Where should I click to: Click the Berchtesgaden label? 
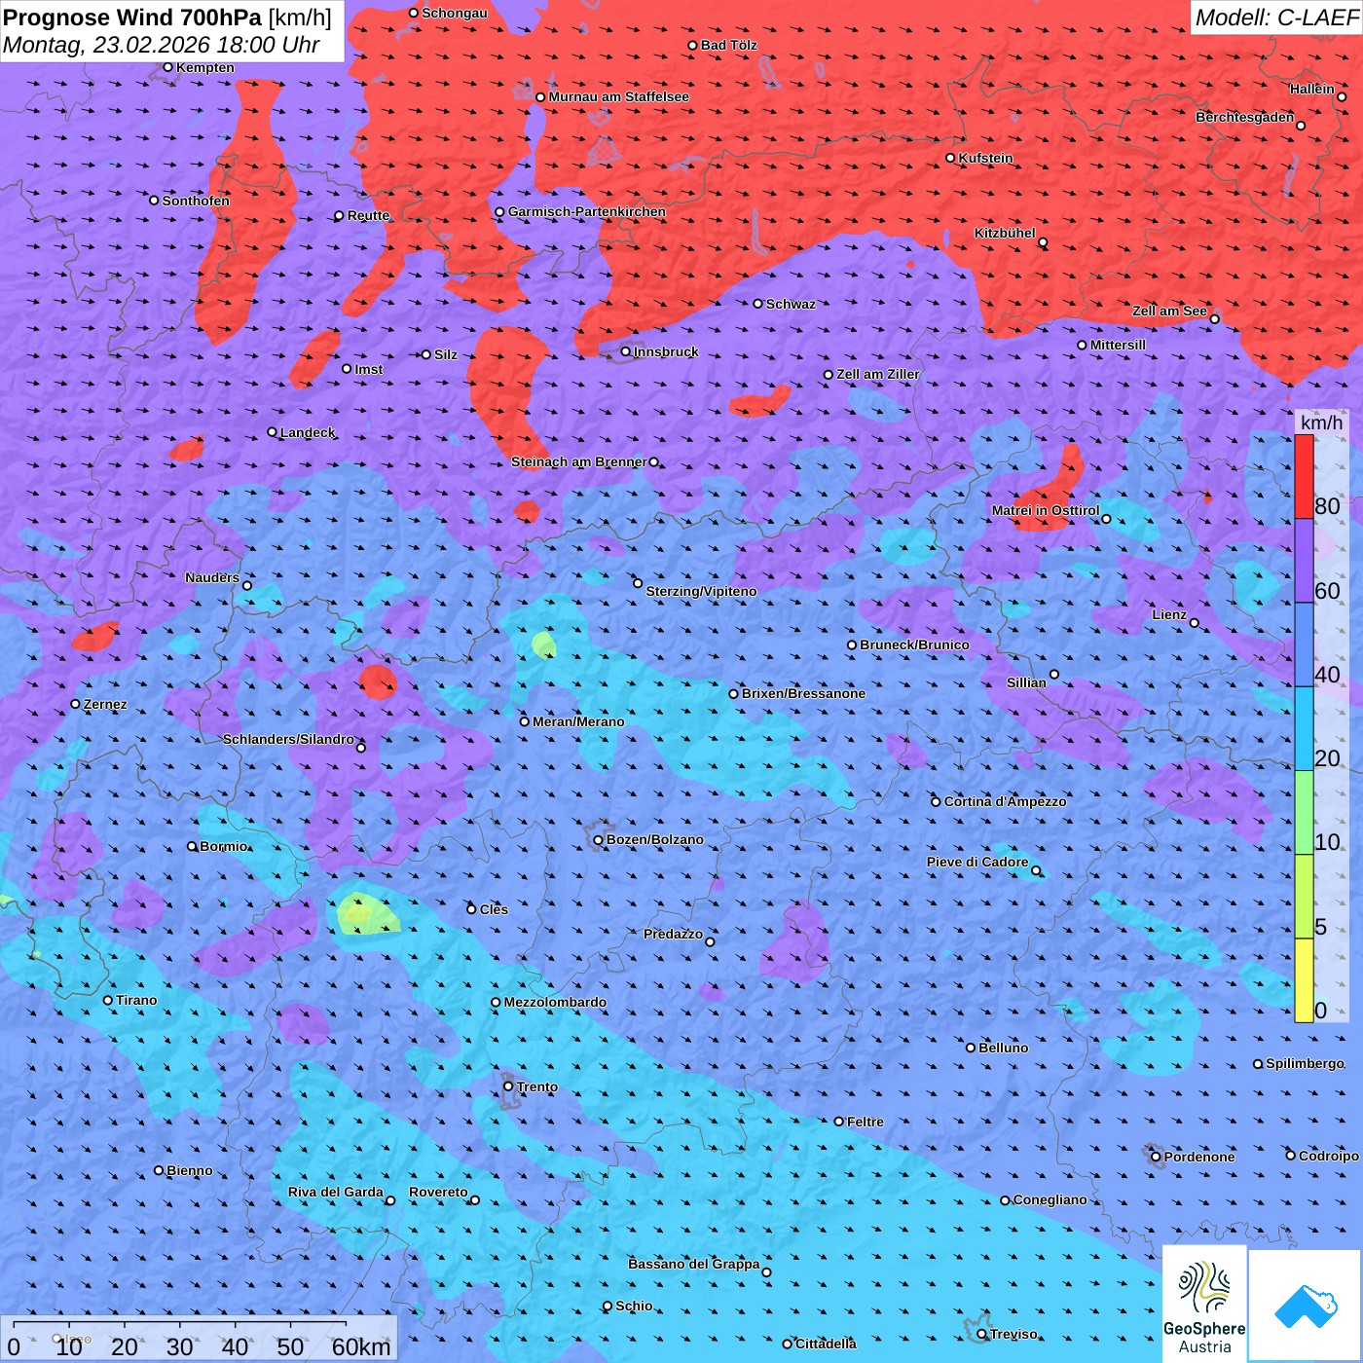point(1245,117)
